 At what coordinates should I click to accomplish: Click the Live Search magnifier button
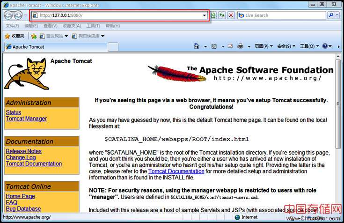(331, 15)
